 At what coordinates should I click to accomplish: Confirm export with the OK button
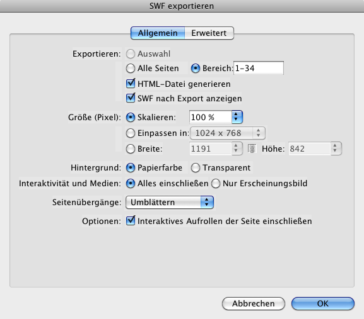pyautogui.click(x=323, y=303)
